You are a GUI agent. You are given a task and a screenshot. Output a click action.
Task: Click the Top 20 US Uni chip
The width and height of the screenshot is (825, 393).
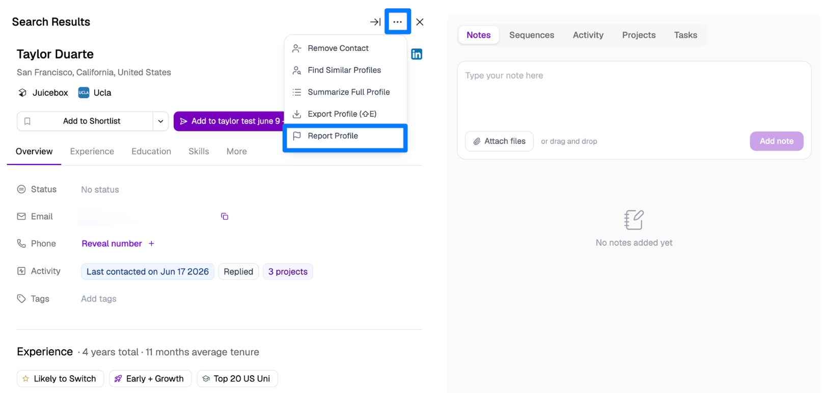(x=237, y=379)
